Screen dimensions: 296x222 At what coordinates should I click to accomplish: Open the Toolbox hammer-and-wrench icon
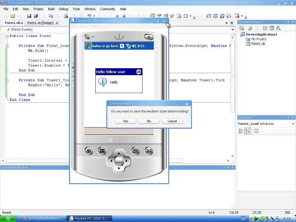pyautogui.click(x=172, y=16)
